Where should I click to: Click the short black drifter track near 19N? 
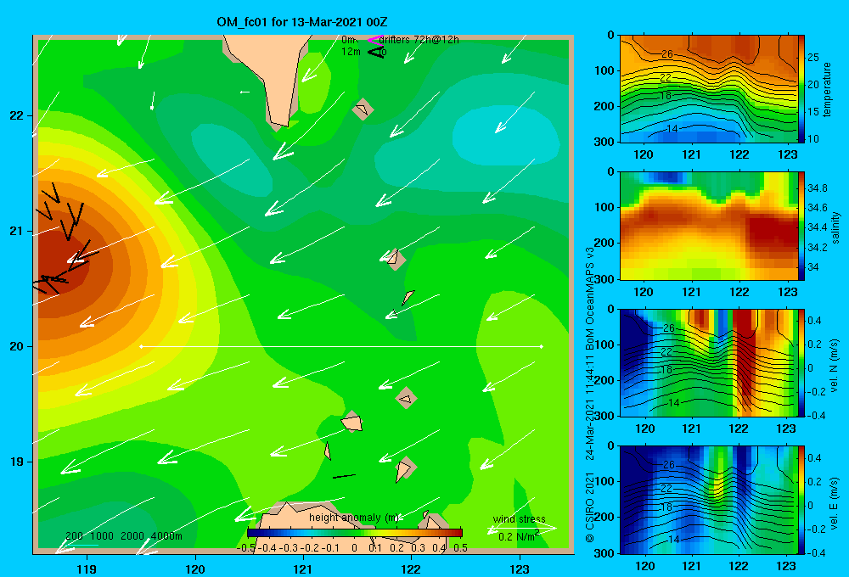pos(344,476)
